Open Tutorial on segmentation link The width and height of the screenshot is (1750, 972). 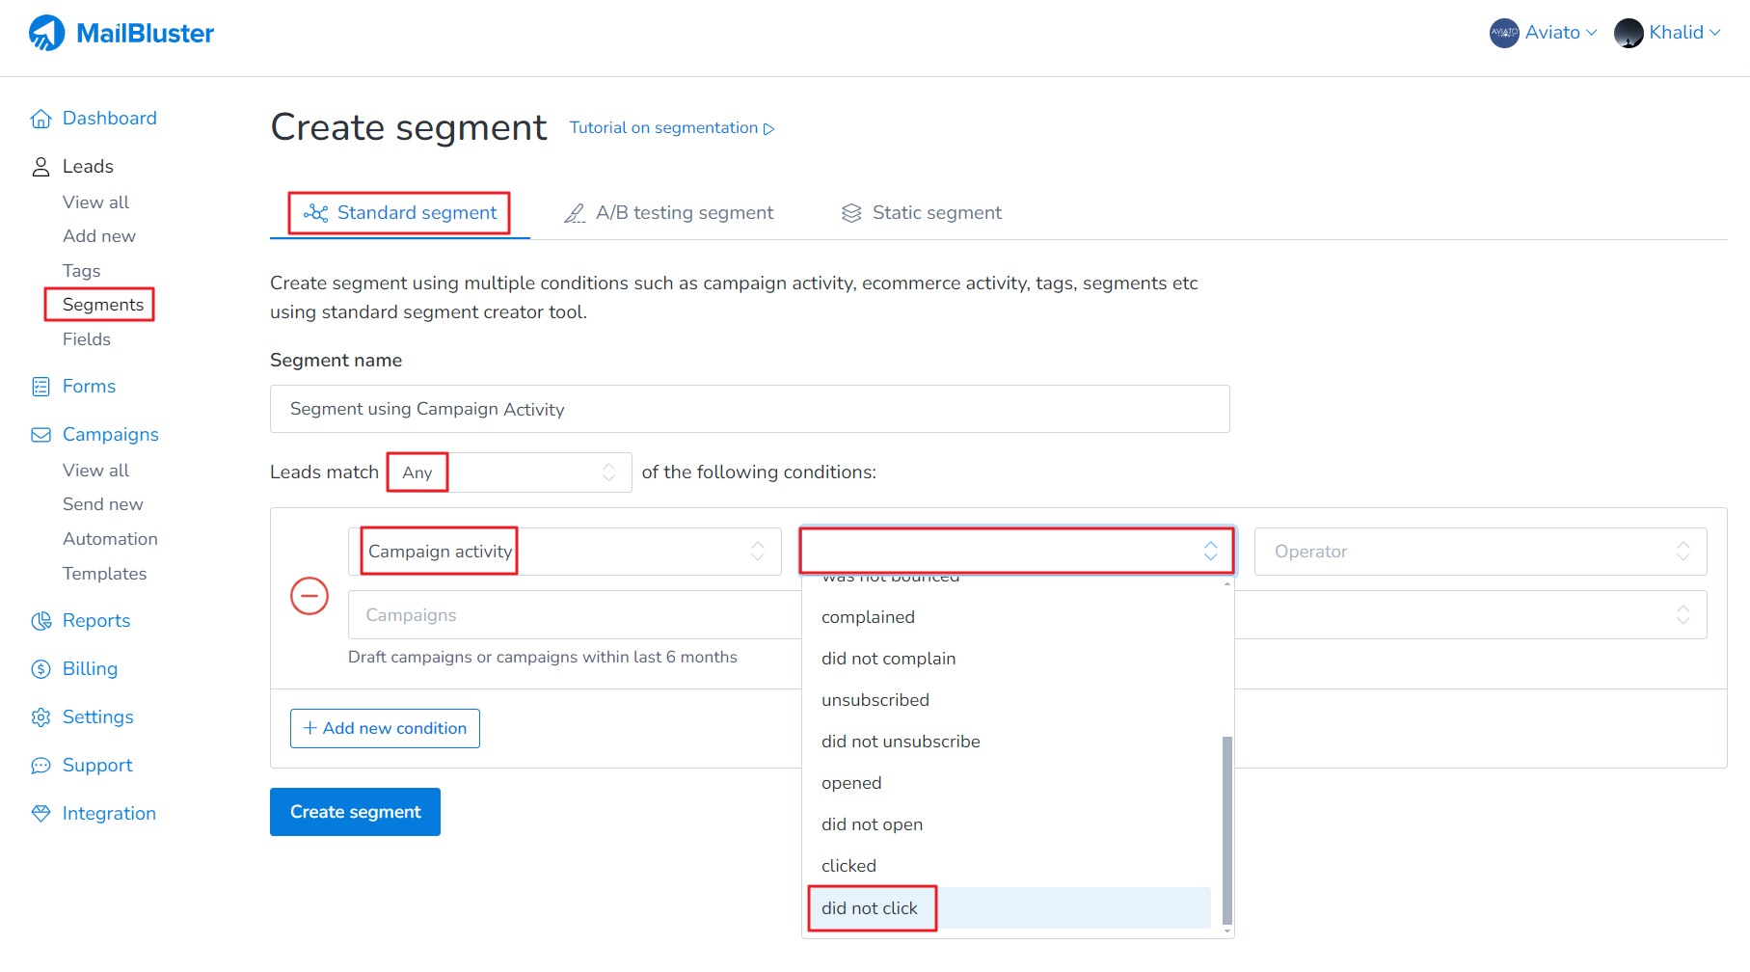672,128
